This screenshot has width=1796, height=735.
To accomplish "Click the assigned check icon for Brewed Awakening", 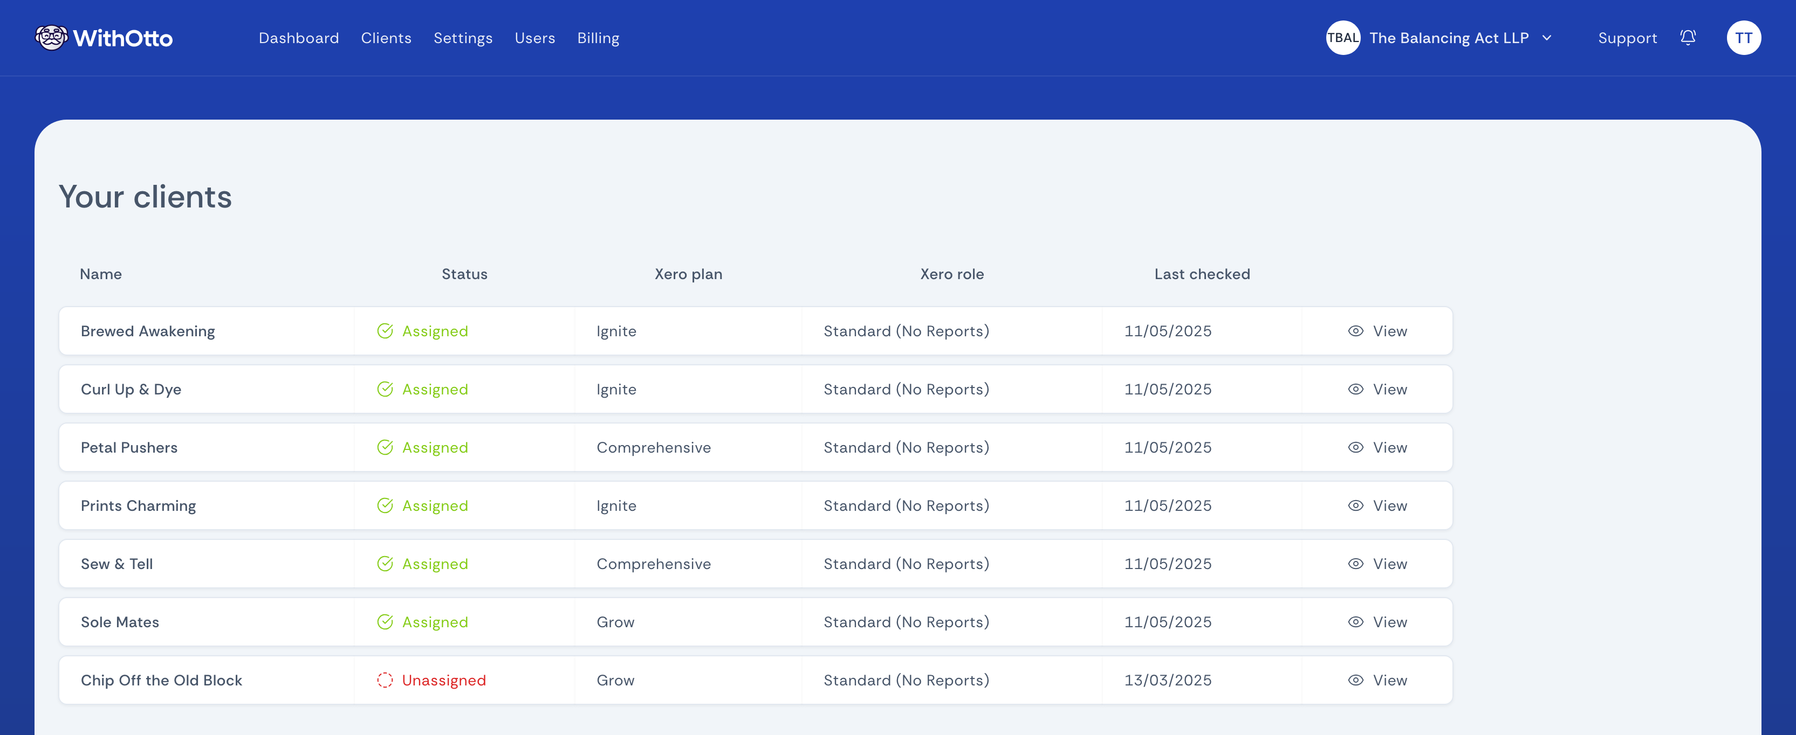I will 385,331.
